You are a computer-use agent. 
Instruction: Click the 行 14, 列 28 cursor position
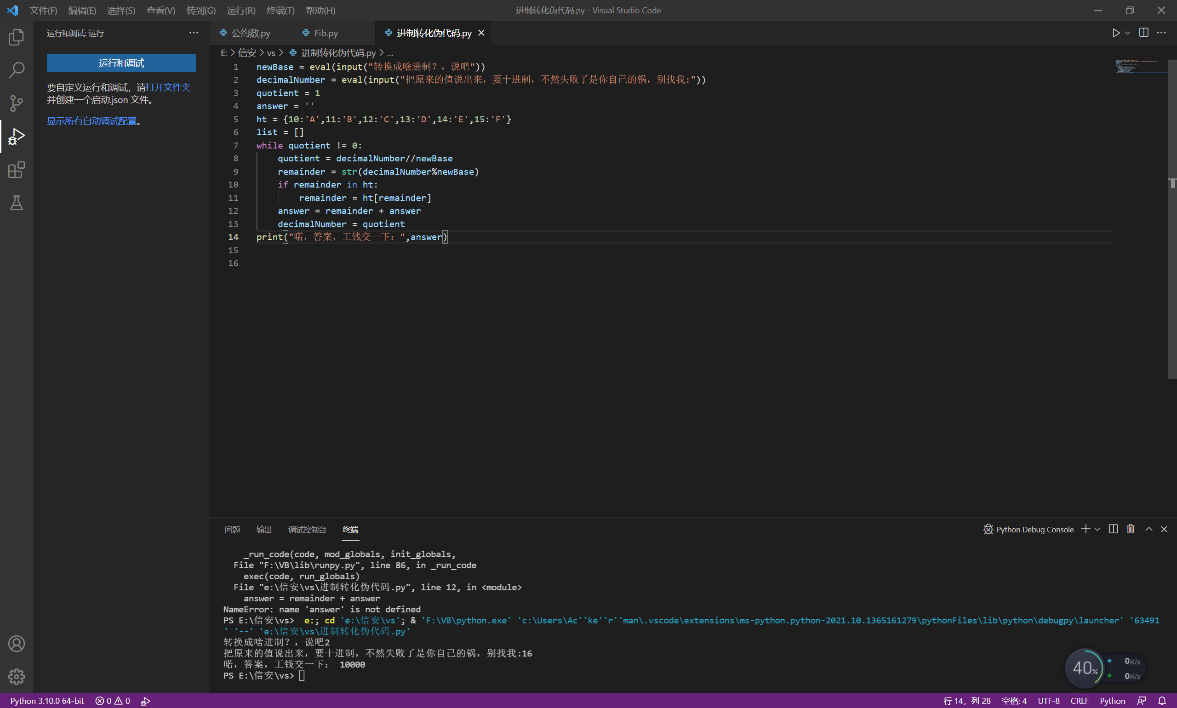tap(966, 701)
